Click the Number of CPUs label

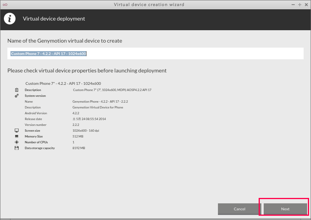[x=36, y=142]
